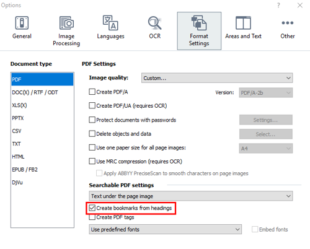Open the General options icon
Screen dimensions: 310x249
coord(22,23)
